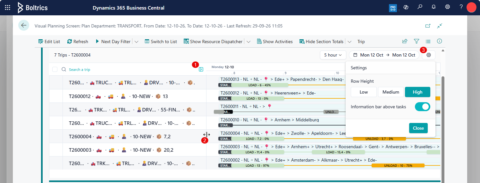Open the header settings gear
This screenshot has height=183, width=480.
click(x=448, y=7)
